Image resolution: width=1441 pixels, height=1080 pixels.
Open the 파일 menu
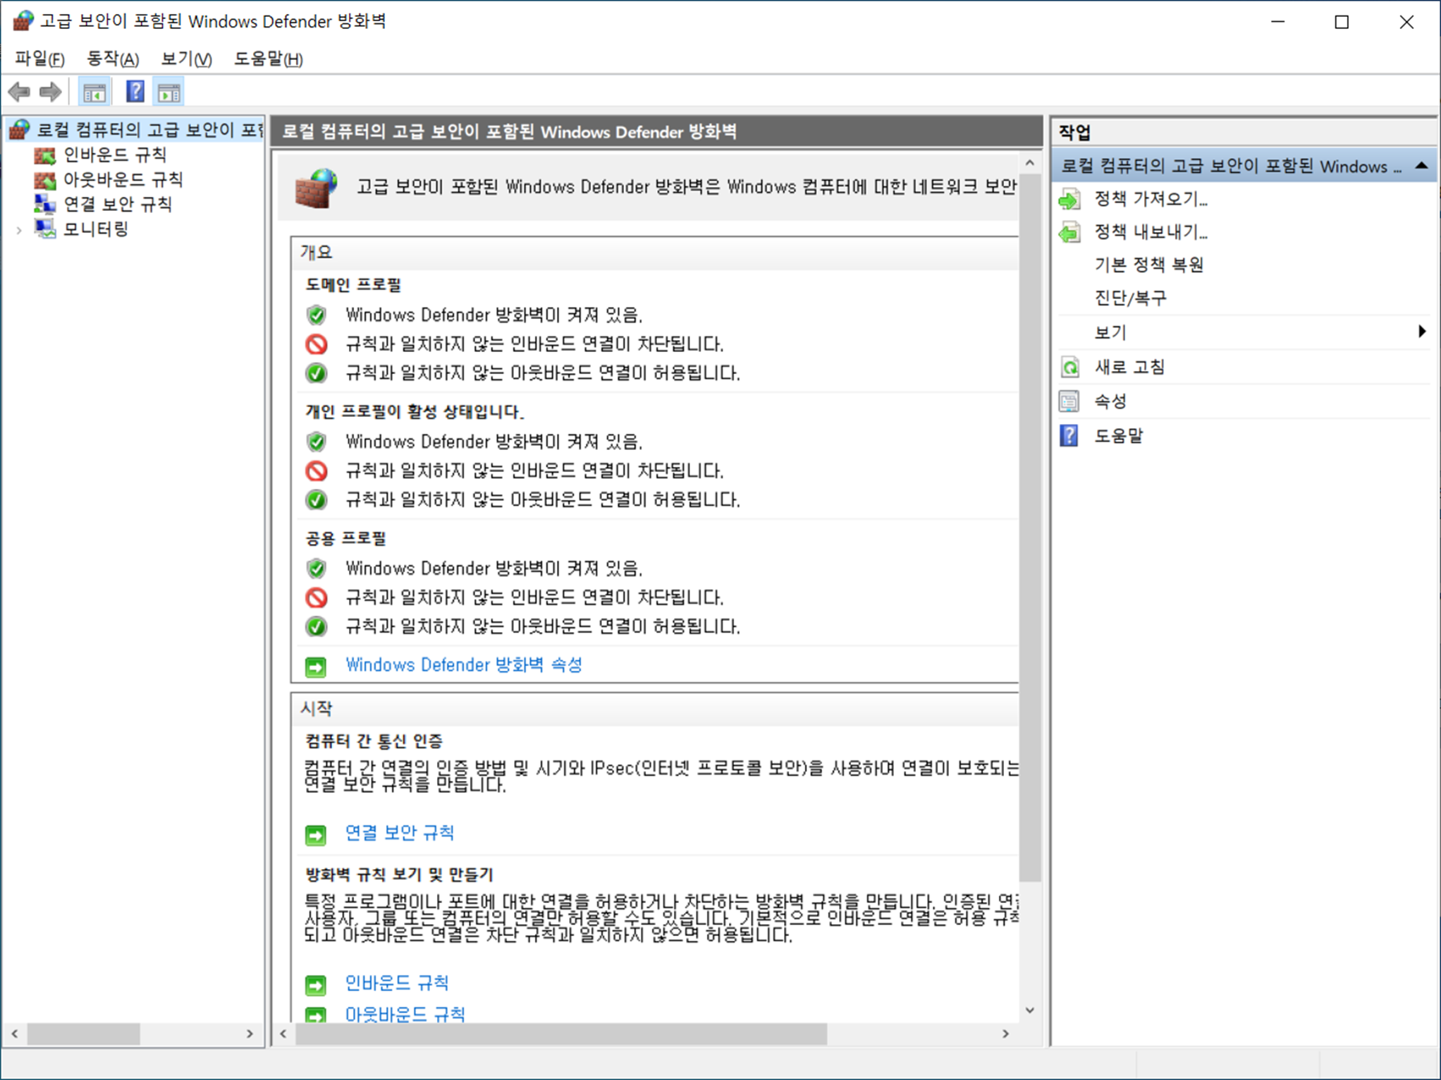click(x=39, y=59)
